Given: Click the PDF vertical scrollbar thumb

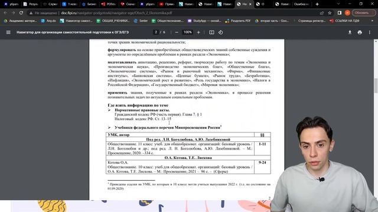Looking at the screenshot, I should (x=376, y=85).
